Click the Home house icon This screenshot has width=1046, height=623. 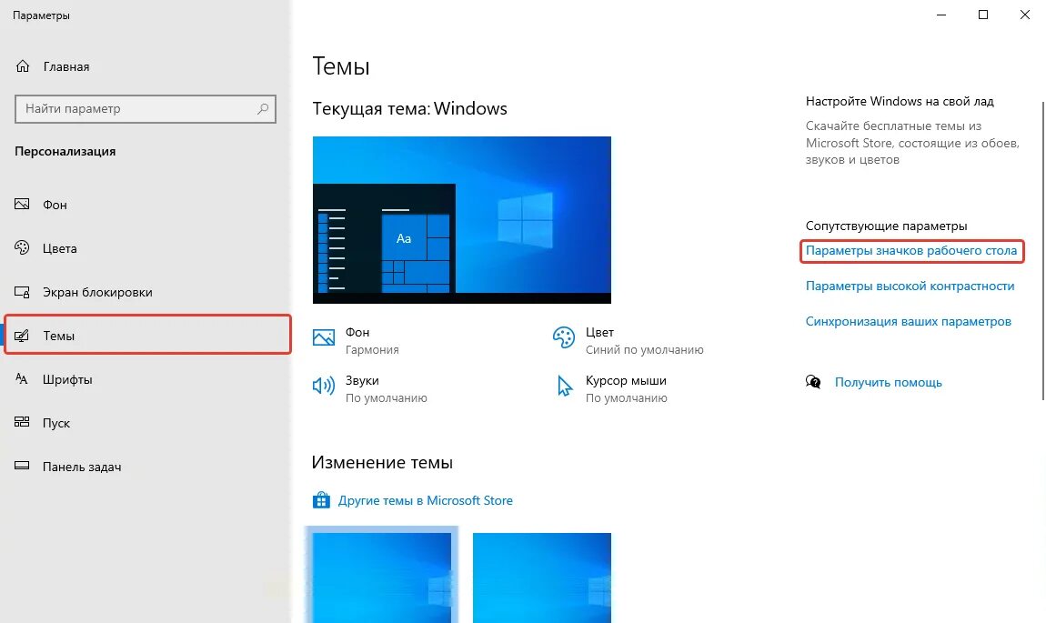coord(23,66)
